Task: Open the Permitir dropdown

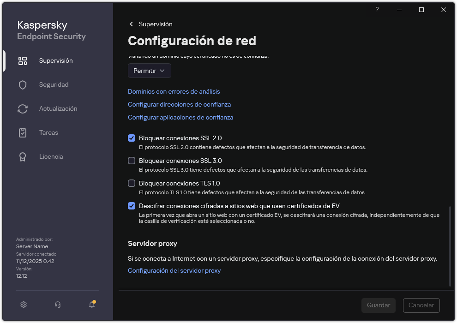Action: click(x=149, y=71)
